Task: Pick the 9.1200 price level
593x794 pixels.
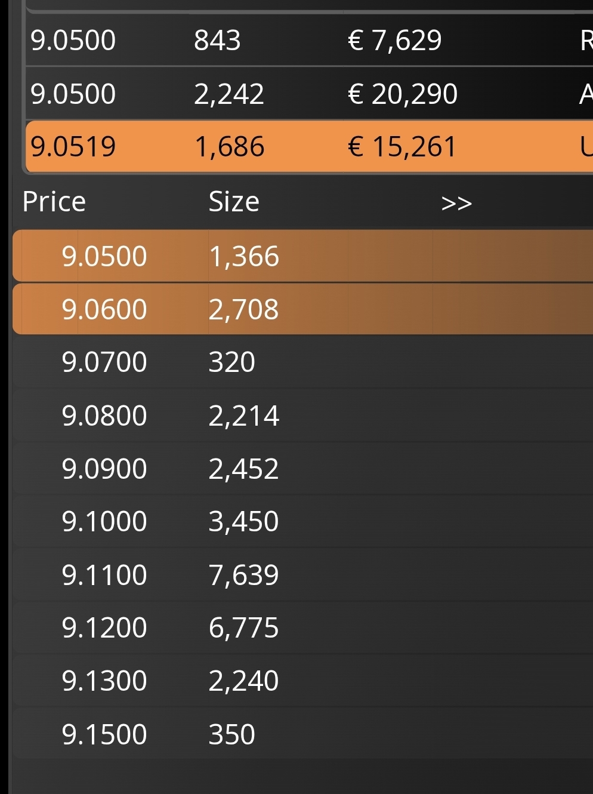Action: pyautogui.click(x=104, y=627)
